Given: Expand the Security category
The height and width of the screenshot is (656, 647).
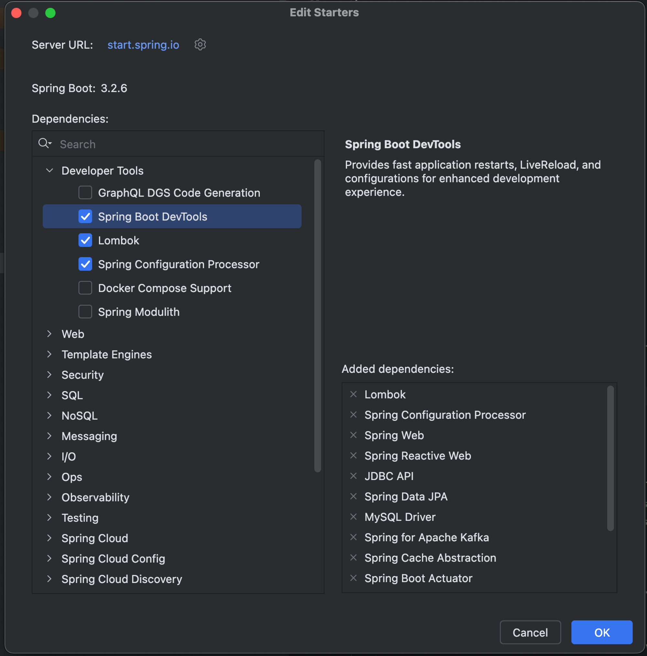Looking at the screenshot, I should pyautogui.click(x=49, y=374).
